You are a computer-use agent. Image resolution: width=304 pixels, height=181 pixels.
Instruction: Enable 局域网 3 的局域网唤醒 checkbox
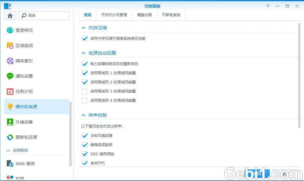click(85, 91)
